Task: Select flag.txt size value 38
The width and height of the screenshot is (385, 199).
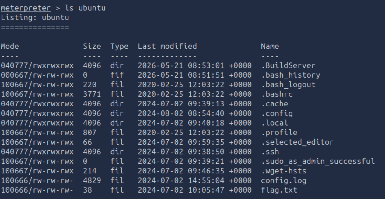Action: [x=88, y=190]
